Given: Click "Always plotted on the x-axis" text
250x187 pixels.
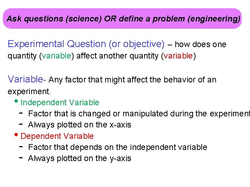Looking at the screenshot, I should [x=80, y=125].
